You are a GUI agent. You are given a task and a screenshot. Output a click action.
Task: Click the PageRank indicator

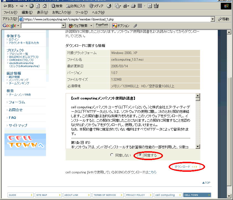(102, 25)
